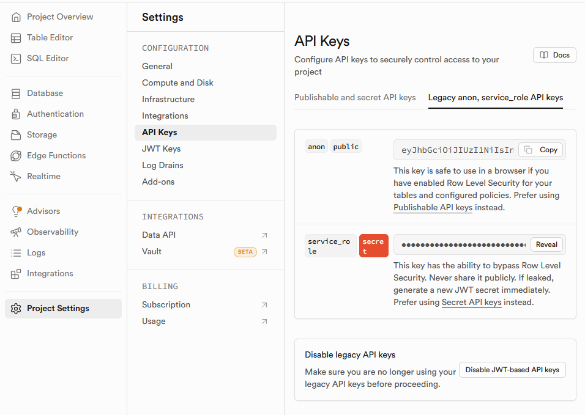This screenshot has width=585, height=415.
Task: Click the Edge Functions globe icon
Action: coord(16,156)
